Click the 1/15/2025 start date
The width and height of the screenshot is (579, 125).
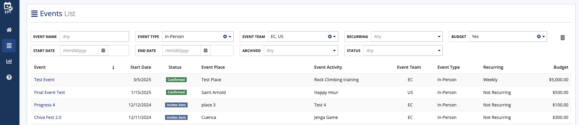pos(141,92)
